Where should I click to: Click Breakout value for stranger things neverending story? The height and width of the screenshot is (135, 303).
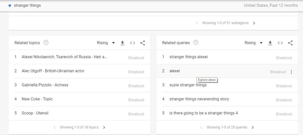[x=284, y=100]
